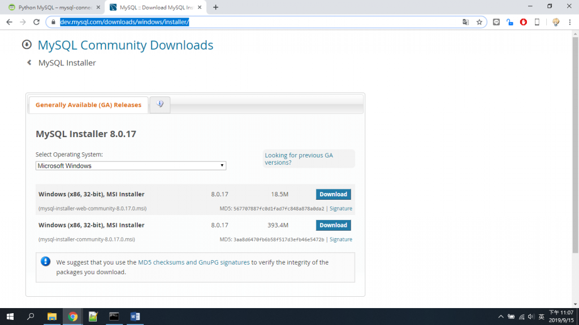The width and height of the screenshot is (579, 325).
Task: Click the browser forward arrow
Action: tap(23, 22)
